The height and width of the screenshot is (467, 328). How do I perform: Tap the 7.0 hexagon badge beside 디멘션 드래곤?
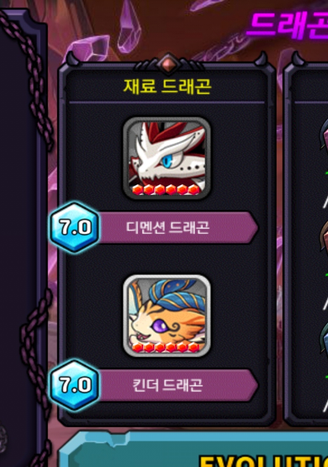(x=75, y=227)
